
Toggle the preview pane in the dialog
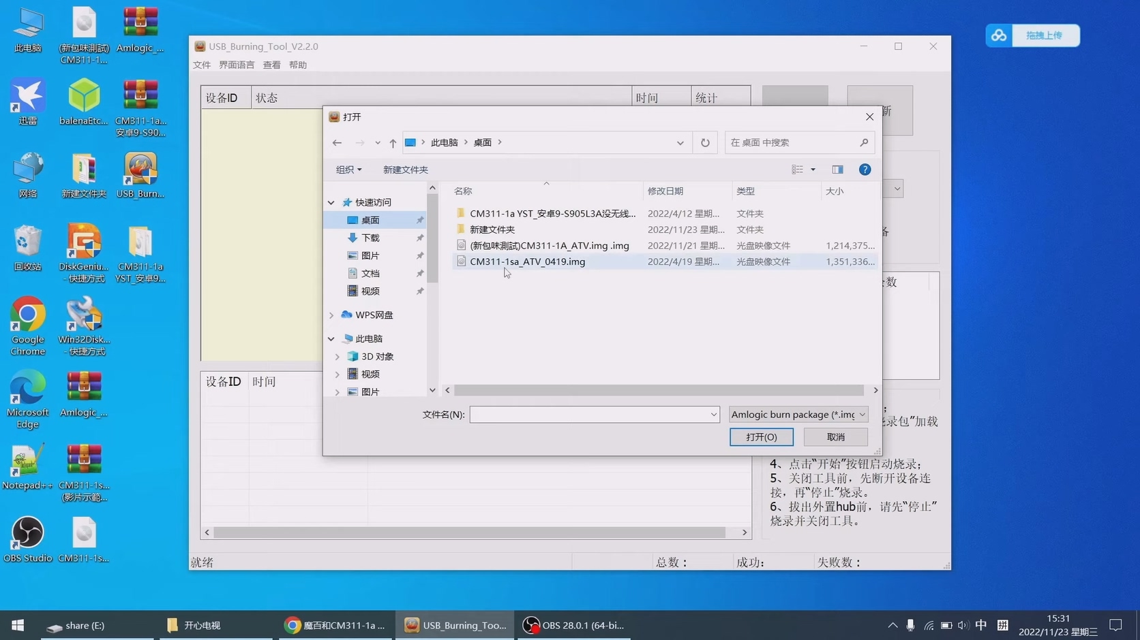click(837, 169)
